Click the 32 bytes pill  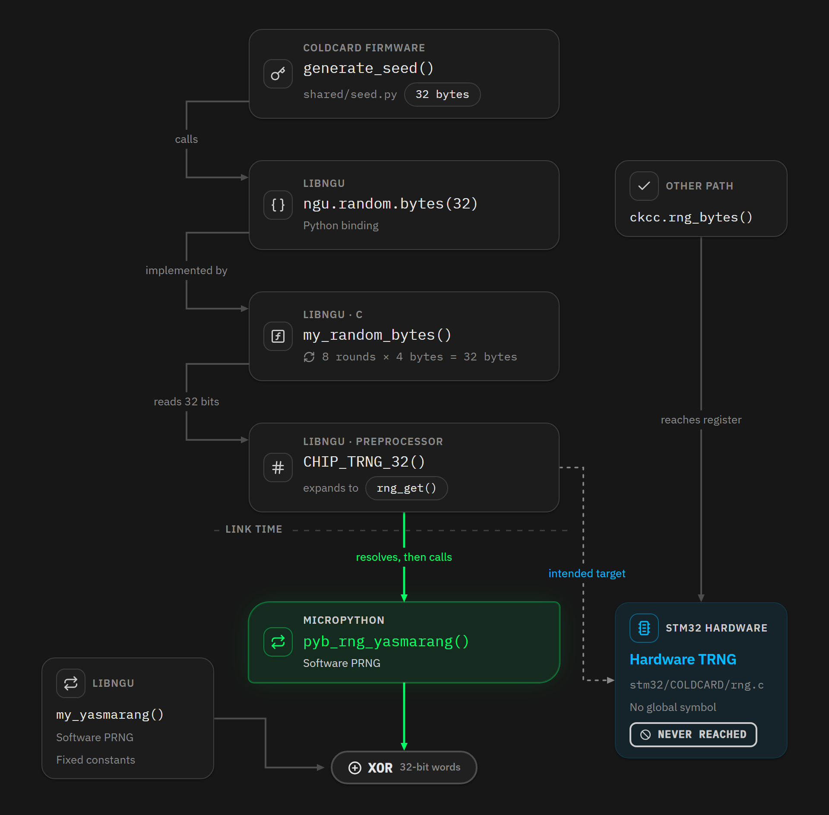pyautogui.click(x=443, y=95)
